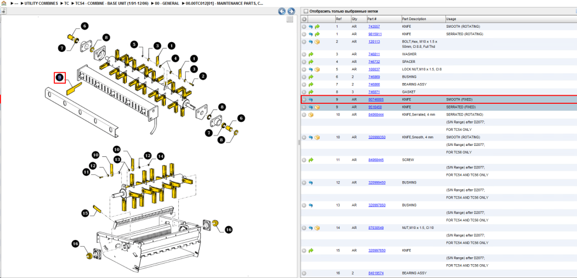
Task: Go to the home icon in breadcrumb
Action: pos(3,3)
